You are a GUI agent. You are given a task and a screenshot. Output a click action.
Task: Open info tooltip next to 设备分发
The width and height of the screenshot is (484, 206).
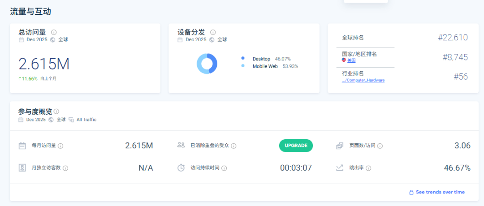point(213,32)
